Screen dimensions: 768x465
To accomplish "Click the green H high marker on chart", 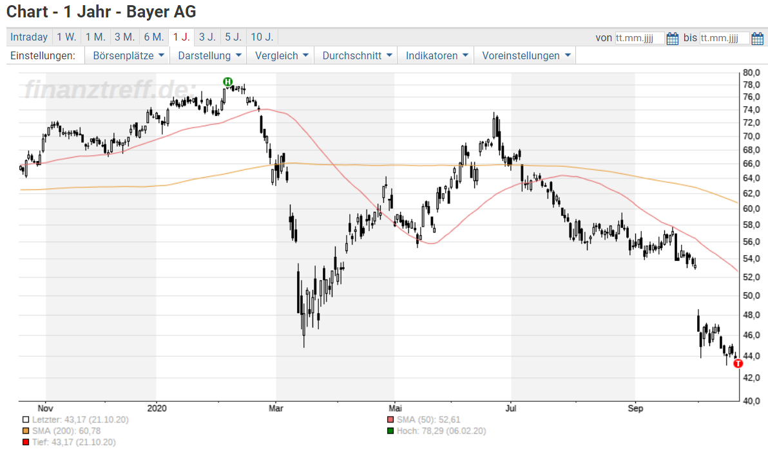I will pyautogui.click(x=227, y=82).
